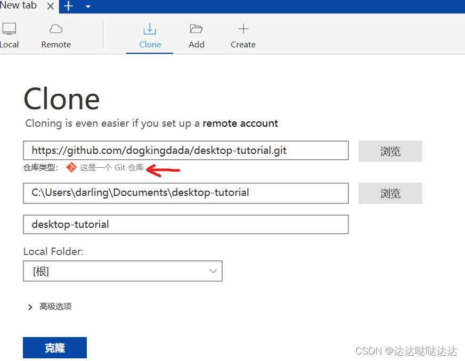Click 浏览 button next to destination path
The height and width of the screenshot is (361, 465).
(x=390, y=193)
